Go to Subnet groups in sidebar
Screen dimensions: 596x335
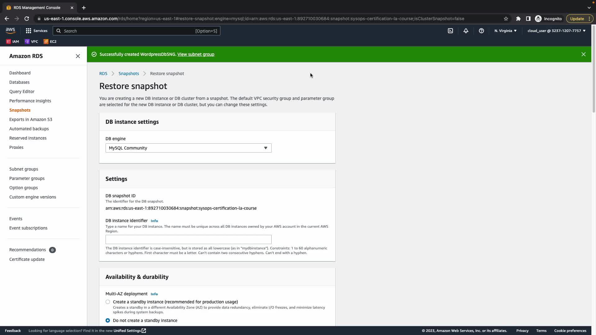(x=24, y=169)
